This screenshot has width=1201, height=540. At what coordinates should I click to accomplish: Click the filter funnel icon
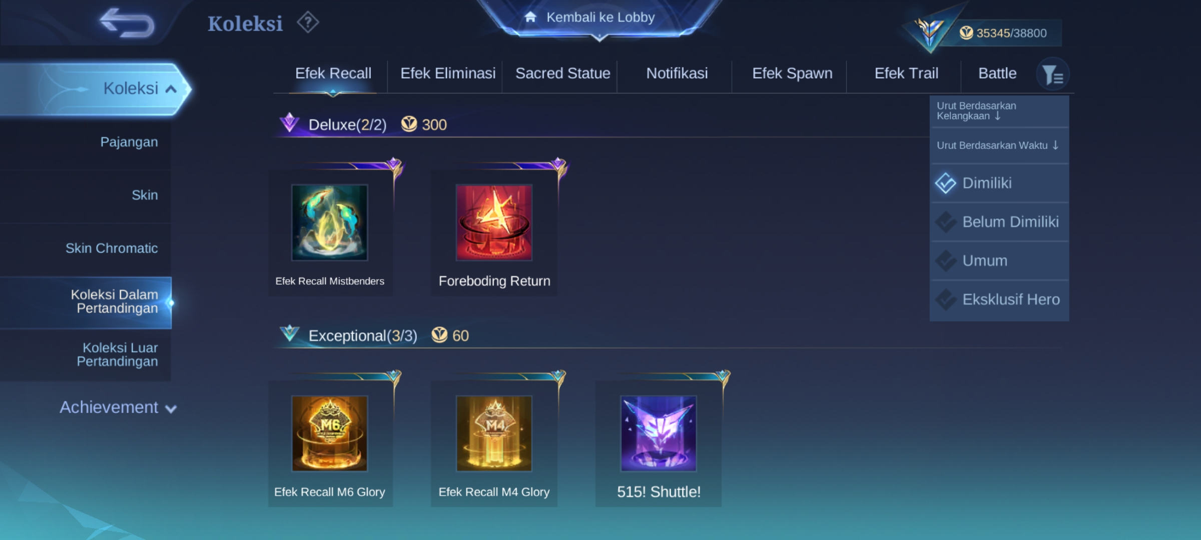coord(1053,74)
